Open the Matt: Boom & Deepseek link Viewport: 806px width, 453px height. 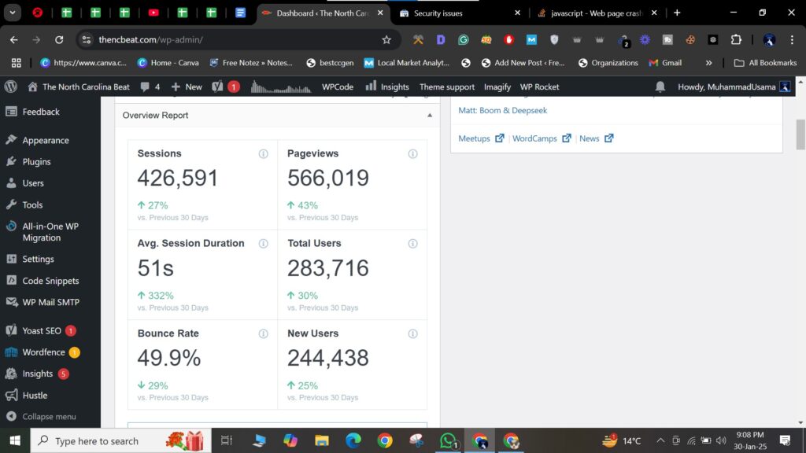[x=502, y=111]
